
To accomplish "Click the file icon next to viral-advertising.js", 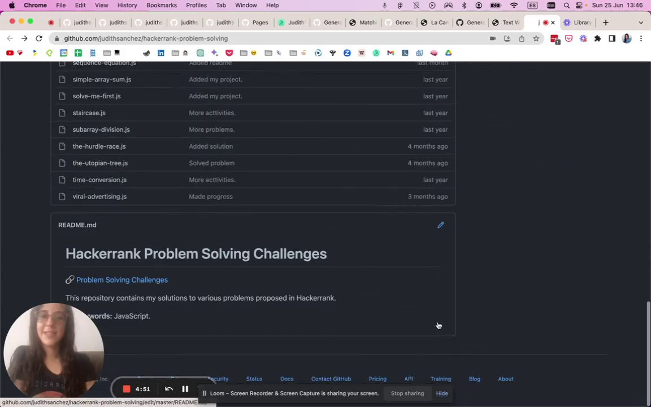I will [62, 197].
